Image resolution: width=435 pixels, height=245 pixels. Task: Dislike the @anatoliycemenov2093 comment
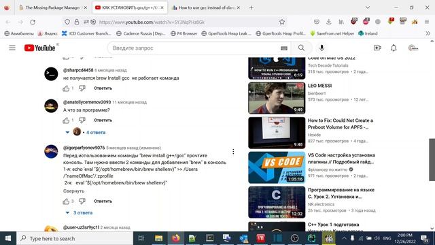coord(82,120)
